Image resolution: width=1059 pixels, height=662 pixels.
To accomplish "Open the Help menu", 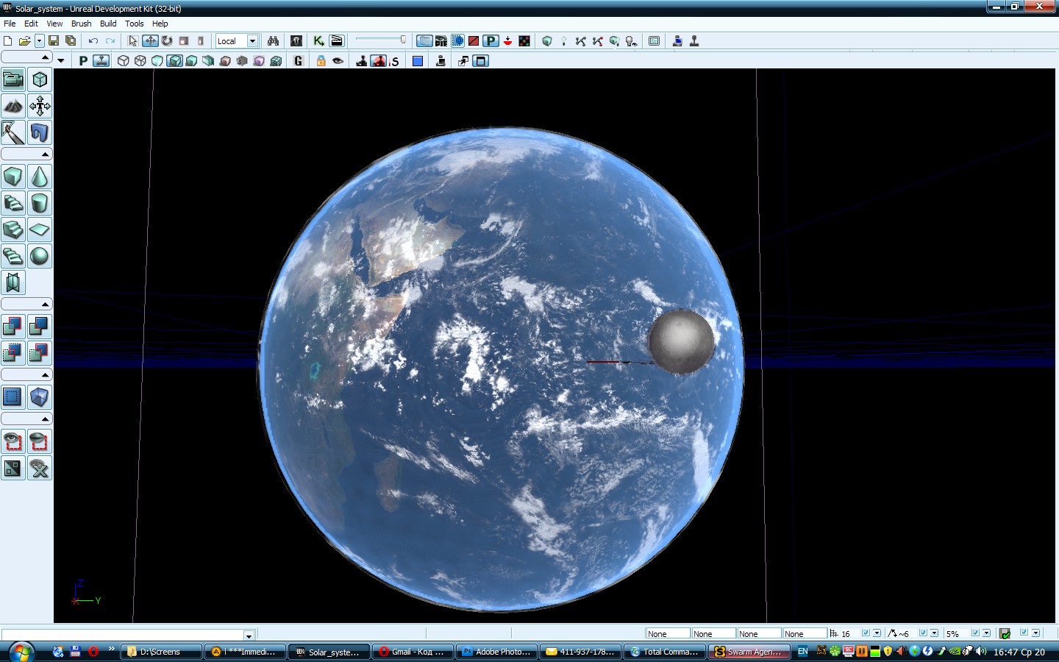I will tap(160, 24).
